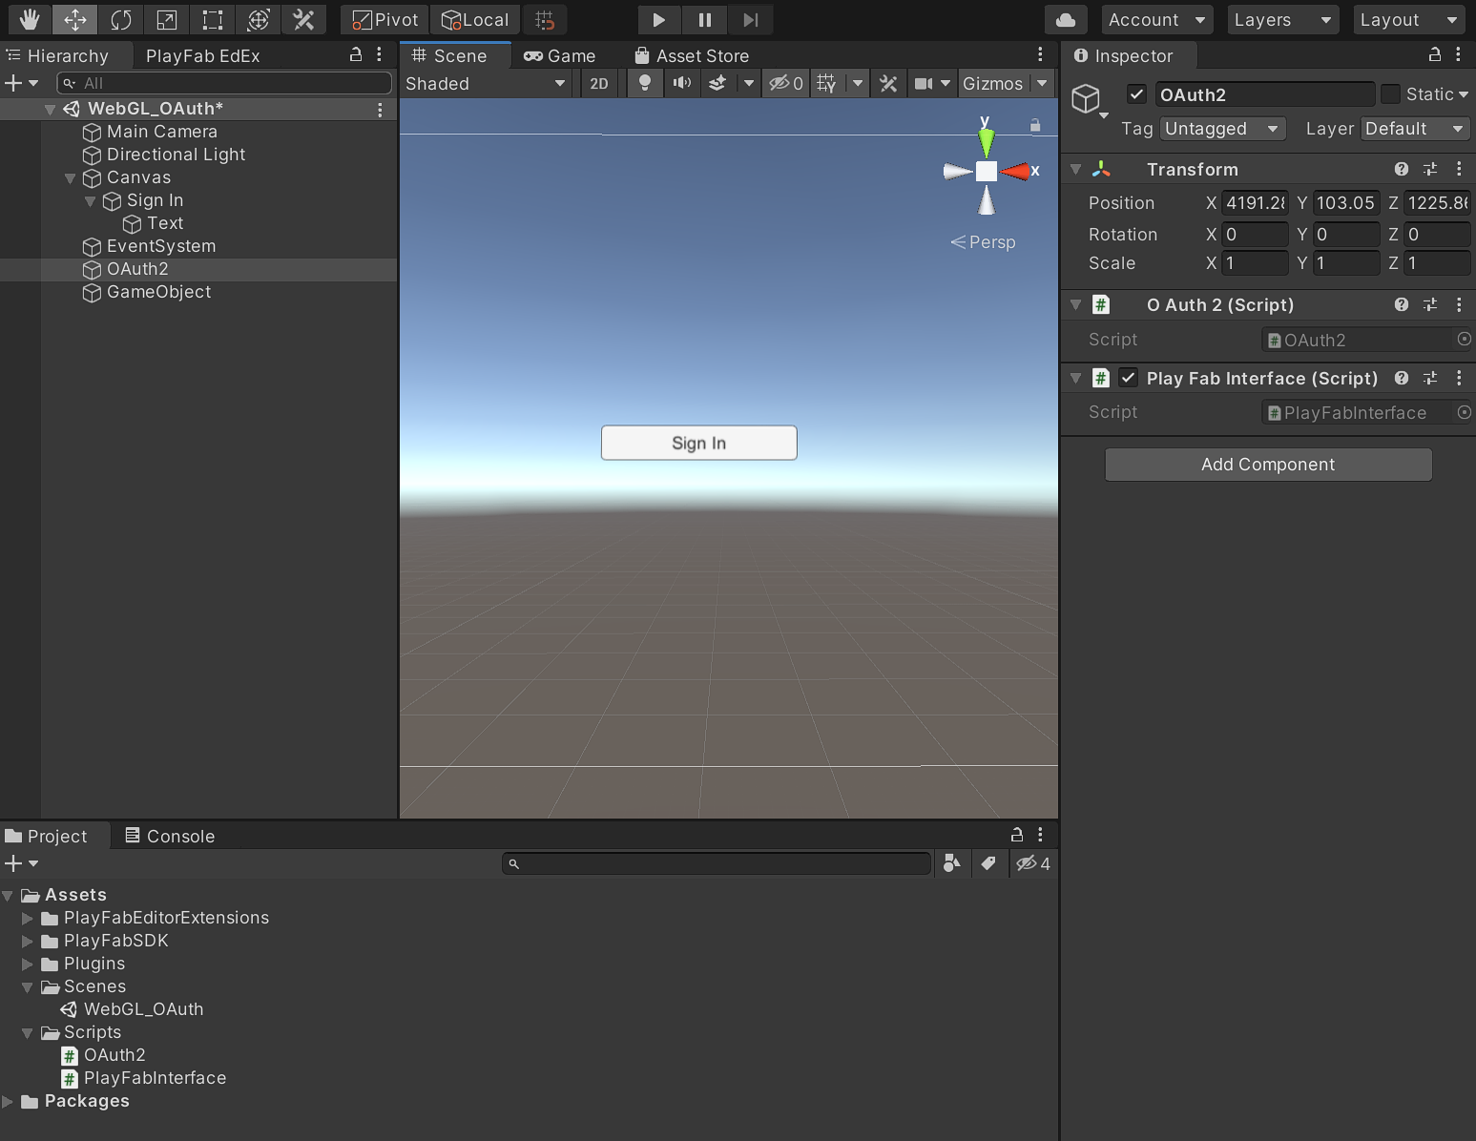
Task: Toggle scene lighting with the lightbulb icon
Action: (645, 83)
